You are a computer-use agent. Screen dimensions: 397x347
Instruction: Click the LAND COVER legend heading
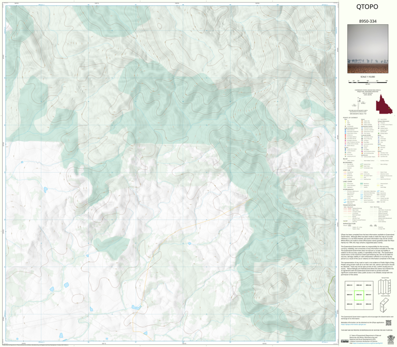(x=347, y=182)
